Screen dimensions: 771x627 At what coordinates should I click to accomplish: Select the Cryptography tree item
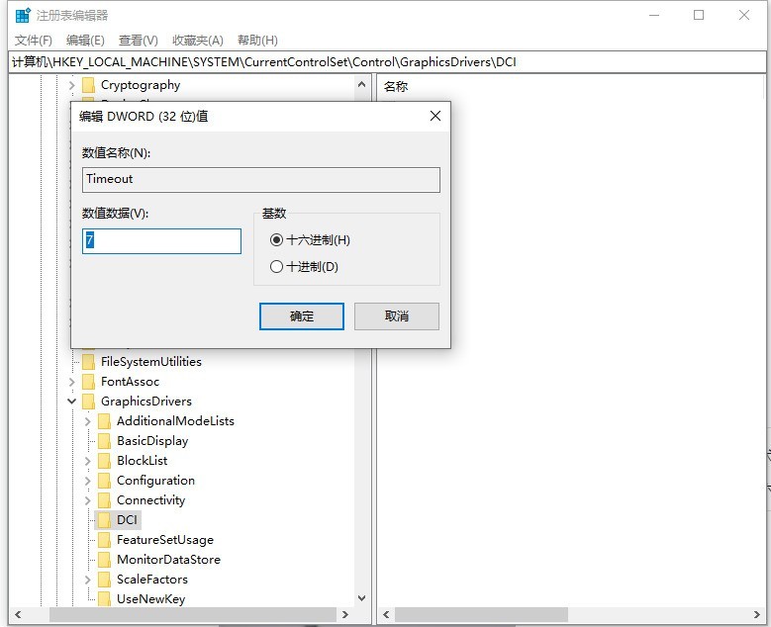tap(141, 85)
